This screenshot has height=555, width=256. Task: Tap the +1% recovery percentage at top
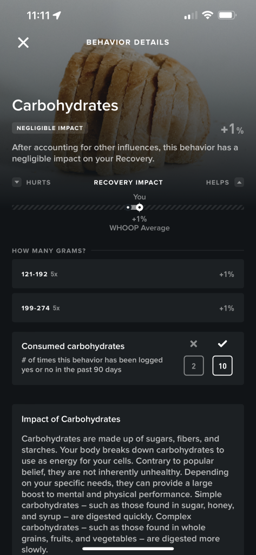point(232,130)
